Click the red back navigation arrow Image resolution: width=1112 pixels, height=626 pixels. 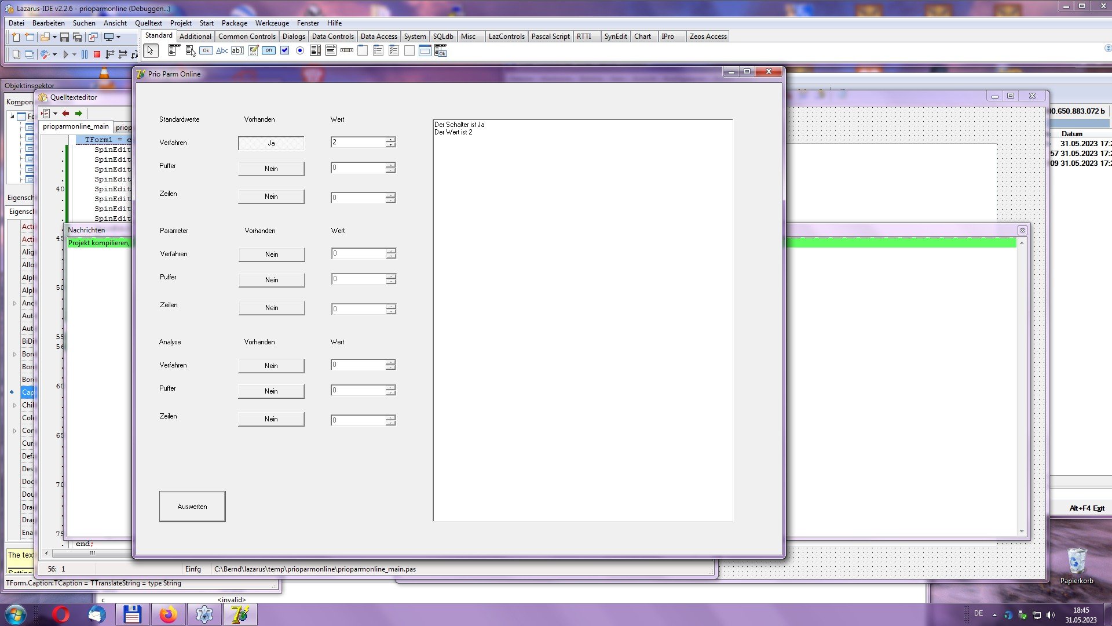point(65,114)
